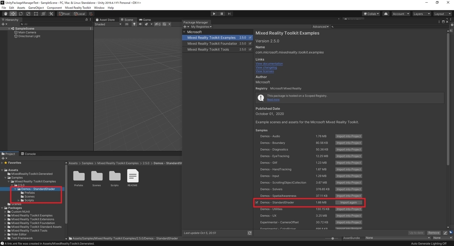Select the Transform tool

click(43, 14)
